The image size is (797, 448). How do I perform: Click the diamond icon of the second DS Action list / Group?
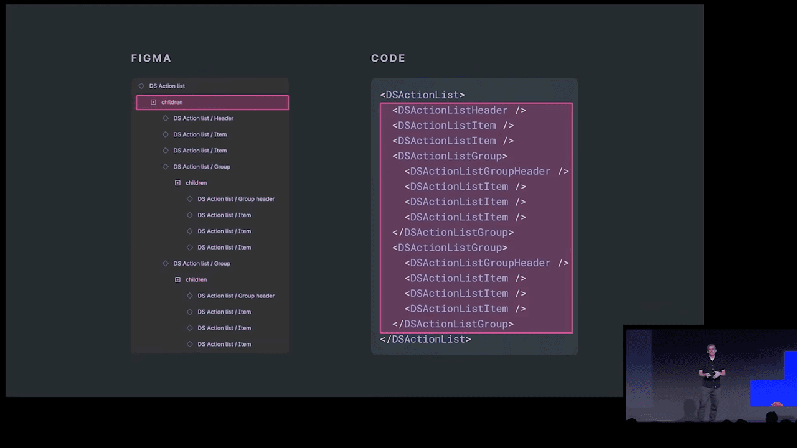pos(165,263)
